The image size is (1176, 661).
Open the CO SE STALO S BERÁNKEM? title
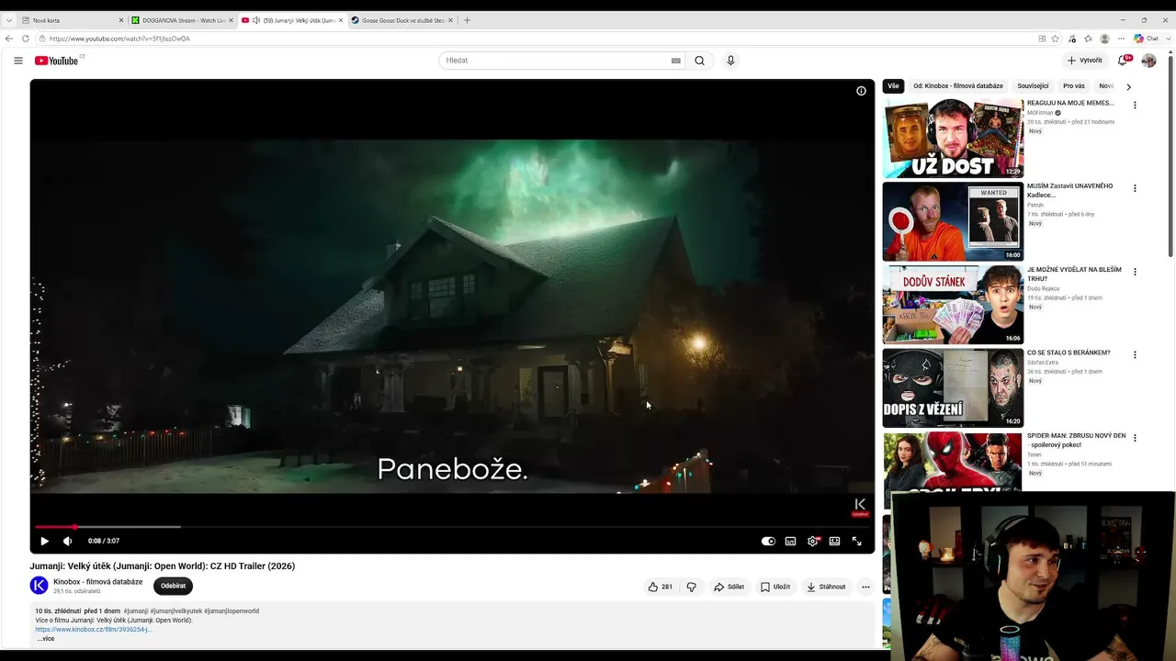pyautogui.click(x=1069, y=353)
